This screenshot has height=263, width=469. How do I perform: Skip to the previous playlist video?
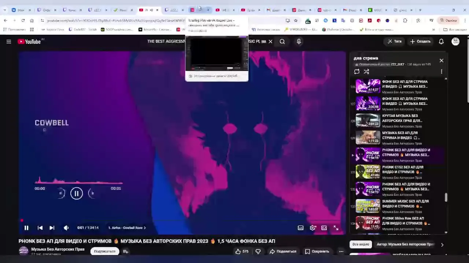(x=40, y=228)
